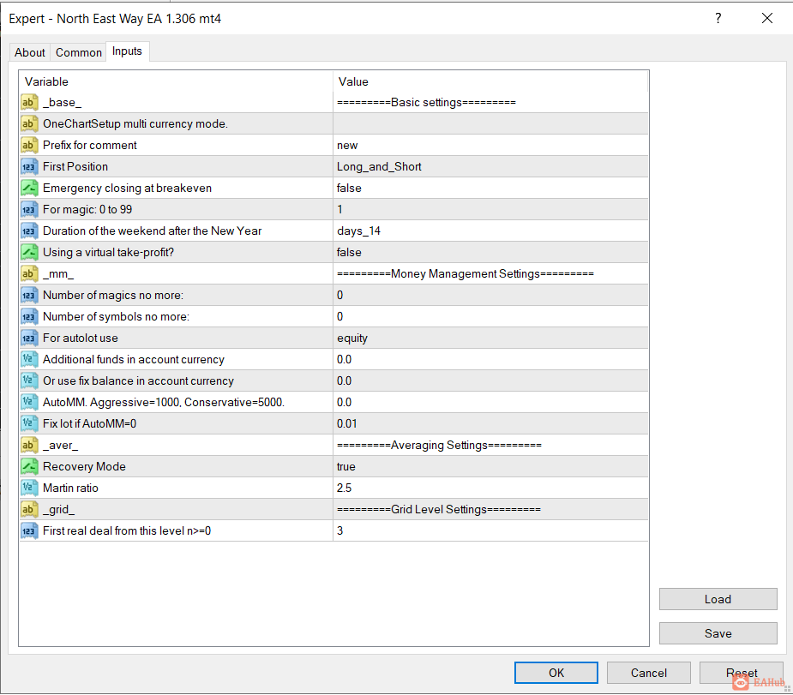This screenshot has width=793, height=695.
Task: Click the icon beside Recovery Mode
Action: (29, 467)
